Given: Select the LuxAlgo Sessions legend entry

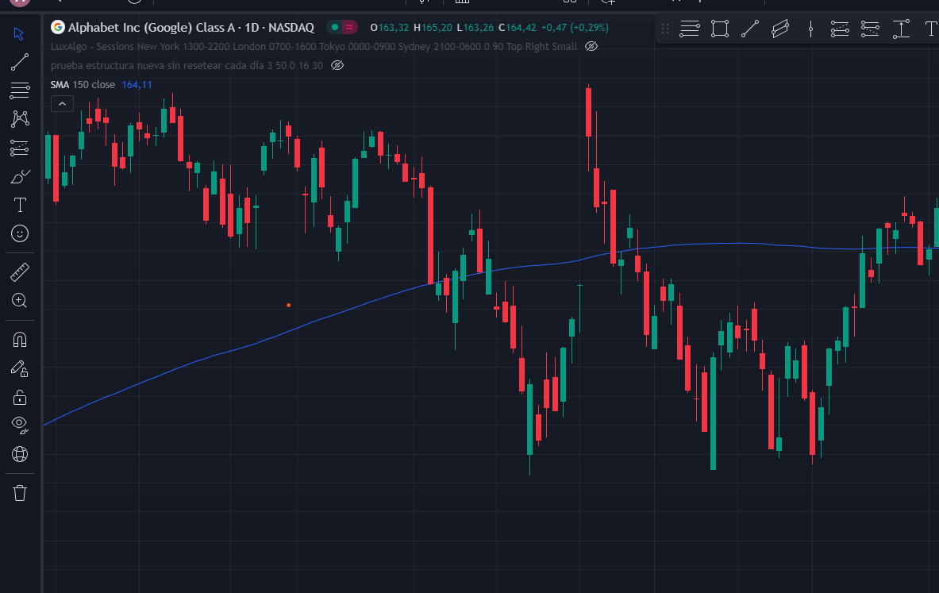Looking at the screenshot, I should pyautogui.click(x=314, y=46).
